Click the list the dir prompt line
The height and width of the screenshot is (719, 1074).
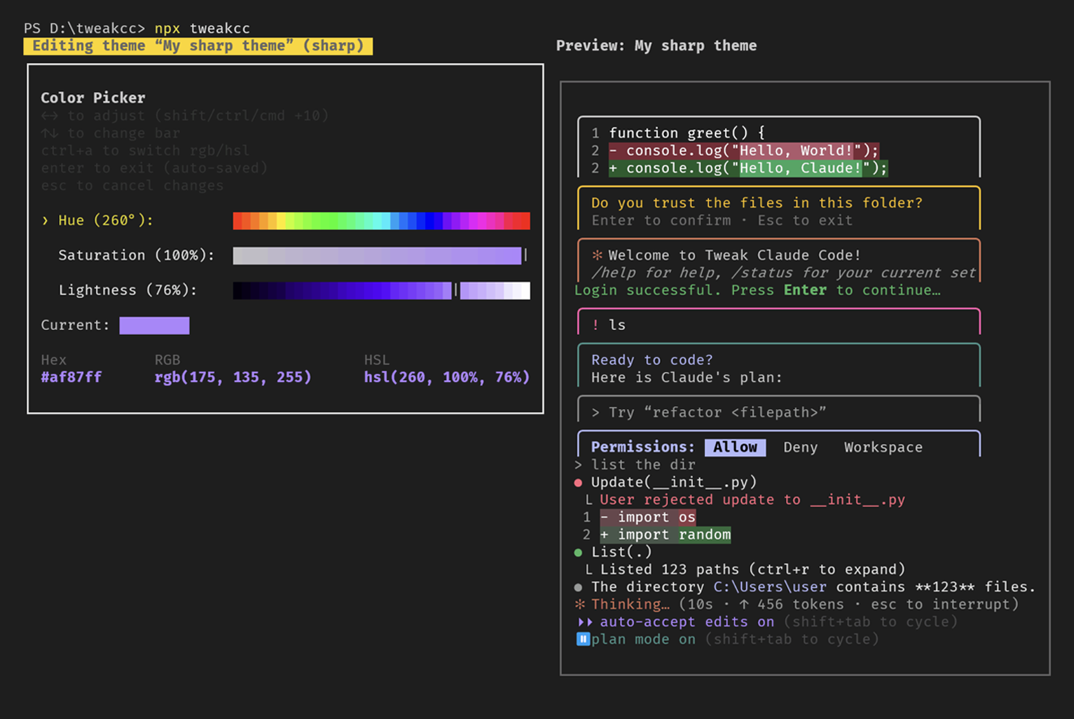pos(634,465)
